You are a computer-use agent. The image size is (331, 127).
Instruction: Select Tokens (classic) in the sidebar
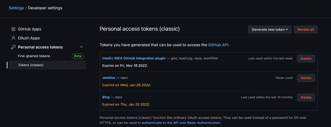tap(31, 65)
